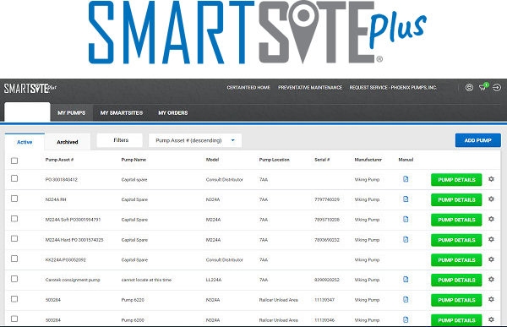The width and height of the screenshot is (507, 327).
Task: Click "cannot locate at this time" cell
Action: pyautogui.click(x=146, y=280)
